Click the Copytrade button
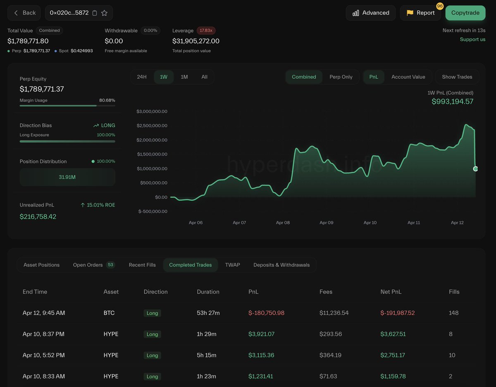Screen dimensions: 496x387 pos(465,13)
